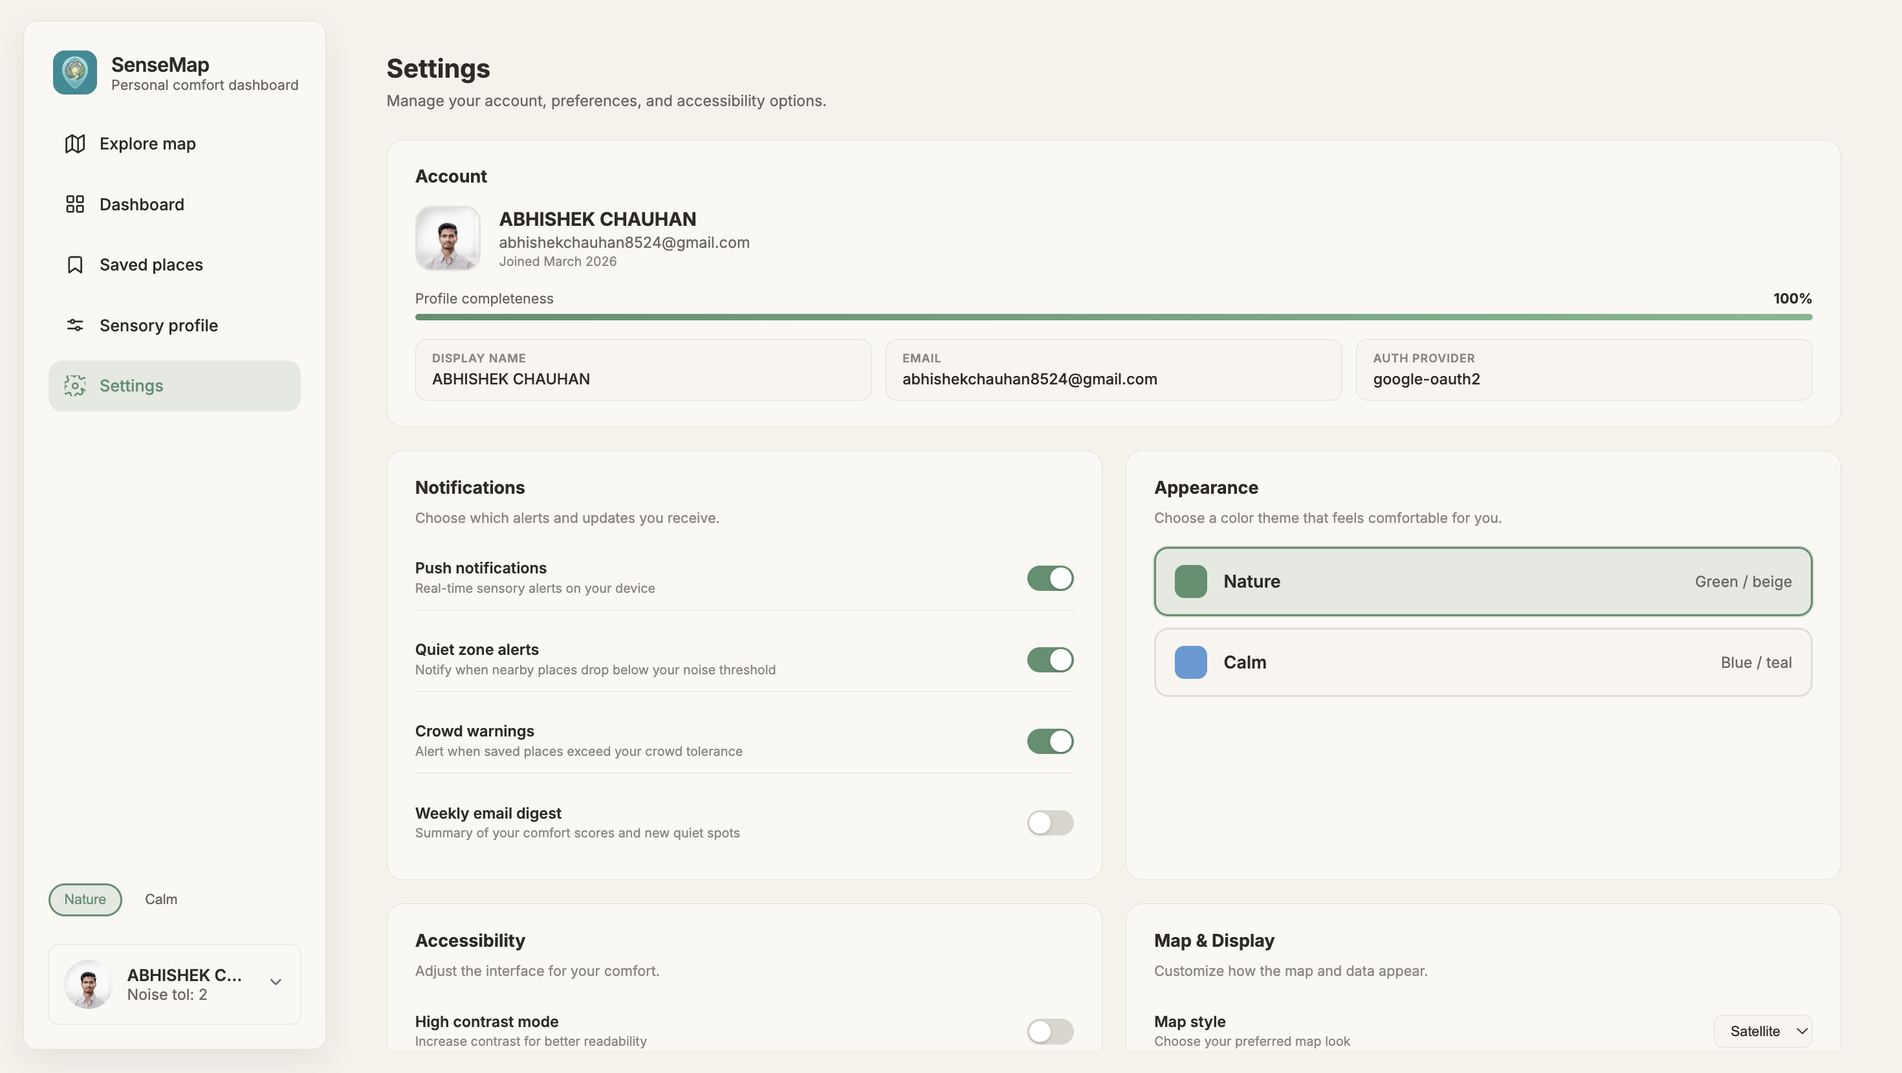1902x1073 pixels.
Task: Click the Sensory profile sliders icon
Action: [74, 325]
